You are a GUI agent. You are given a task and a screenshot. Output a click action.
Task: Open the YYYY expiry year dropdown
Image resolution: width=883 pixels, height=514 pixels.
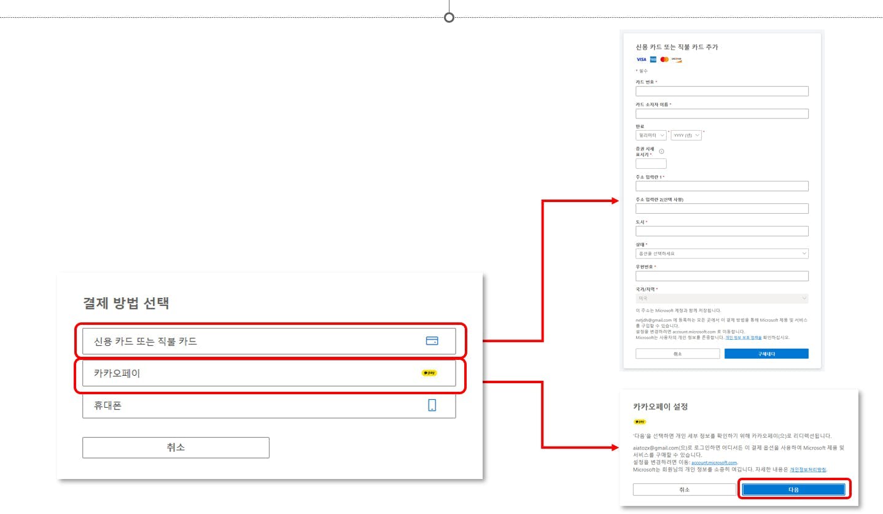[686, 135]
